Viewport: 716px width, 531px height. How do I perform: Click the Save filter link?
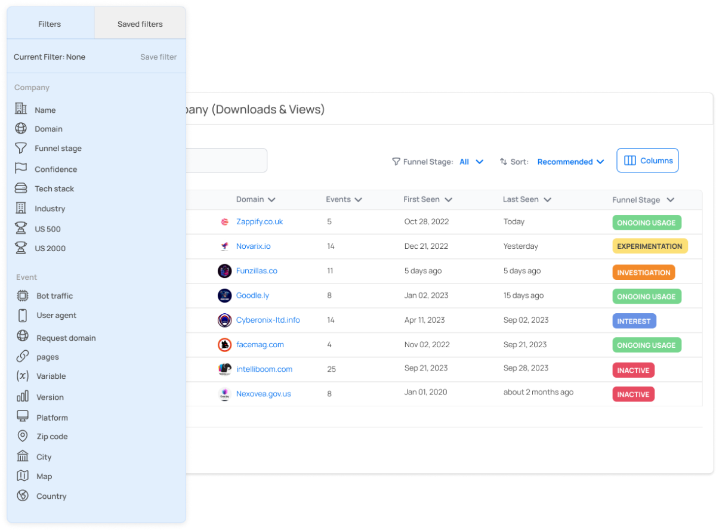(158, 57)
